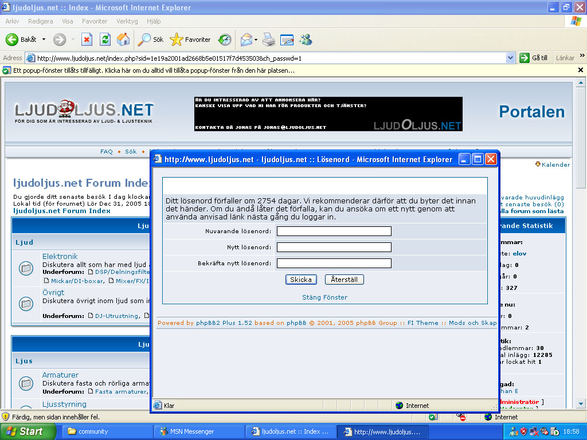Focus the Nytt lösenord field
This screenshot has width=587, height=440.
coord(334,247)
